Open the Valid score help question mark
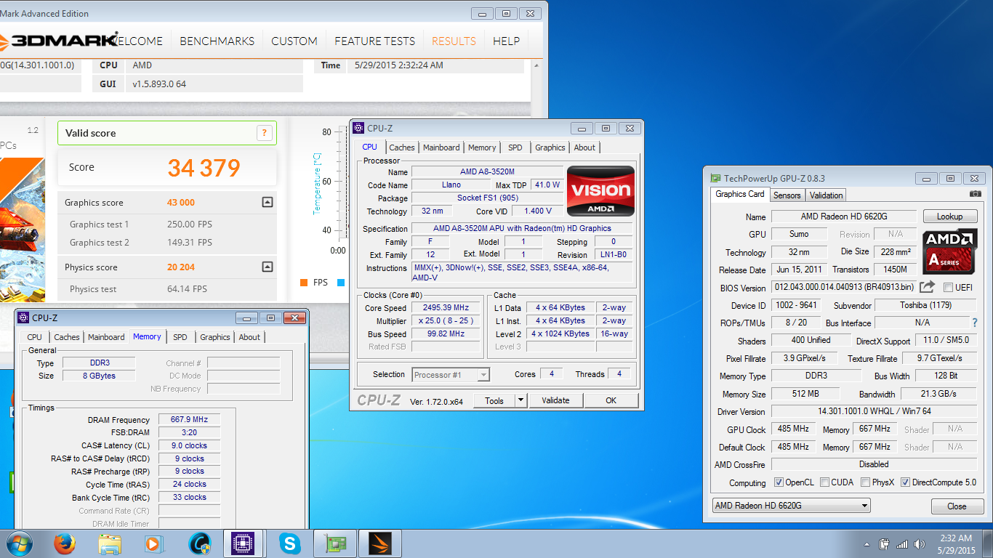This screenshot has width=993, height=558. coord(264,133)
